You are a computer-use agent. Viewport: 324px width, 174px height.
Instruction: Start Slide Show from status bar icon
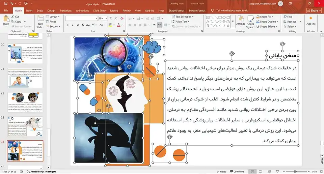point(277,172)
